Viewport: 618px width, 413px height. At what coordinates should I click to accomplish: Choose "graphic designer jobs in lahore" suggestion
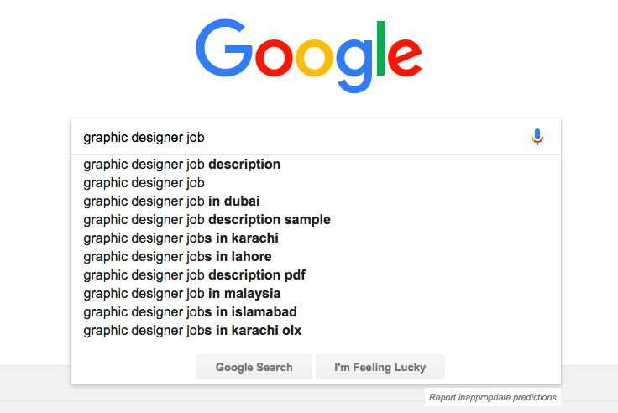178,257
